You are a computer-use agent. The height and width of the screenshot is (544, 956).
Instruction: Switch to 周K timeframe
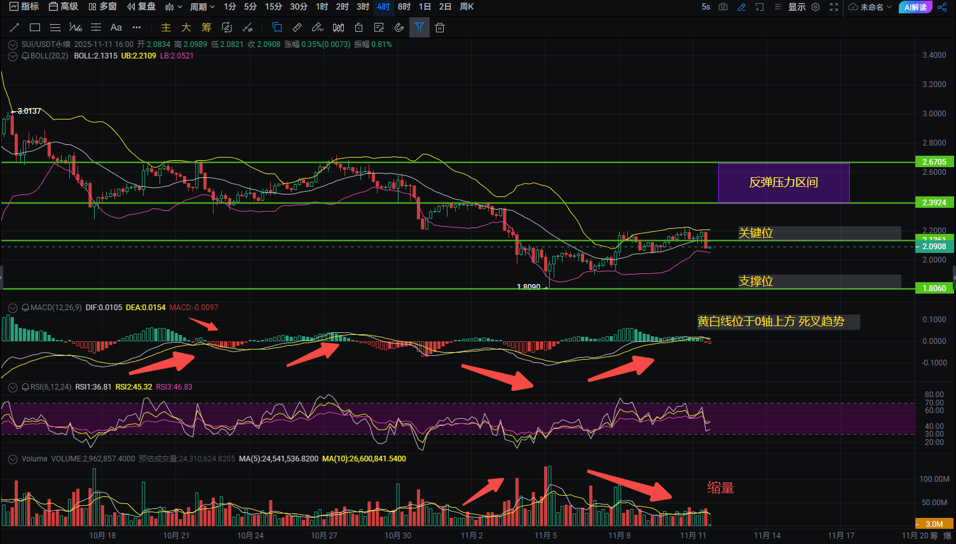pyautogui.click(x=467, y=6)
